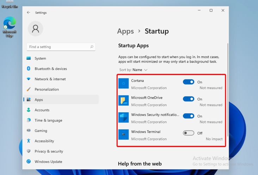Open System settings category
Image resolution: width=258 pixels, height=175 pixels.
(x=61, y=58)
